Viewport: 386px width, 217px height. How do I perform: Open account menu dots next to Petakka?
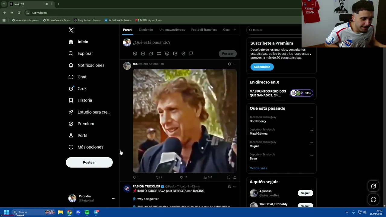pyautogui.click(x=113, y=198)
